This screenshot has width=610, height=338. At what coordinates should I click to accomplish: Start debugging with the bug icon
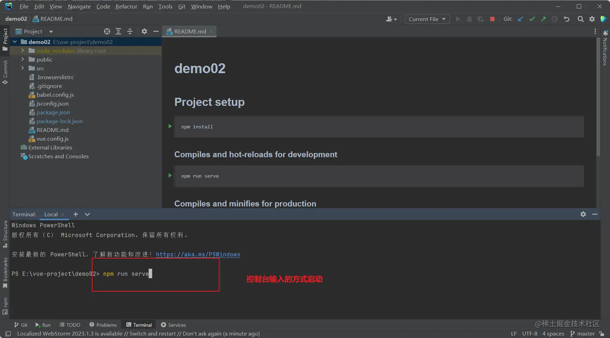click(469, 19)
